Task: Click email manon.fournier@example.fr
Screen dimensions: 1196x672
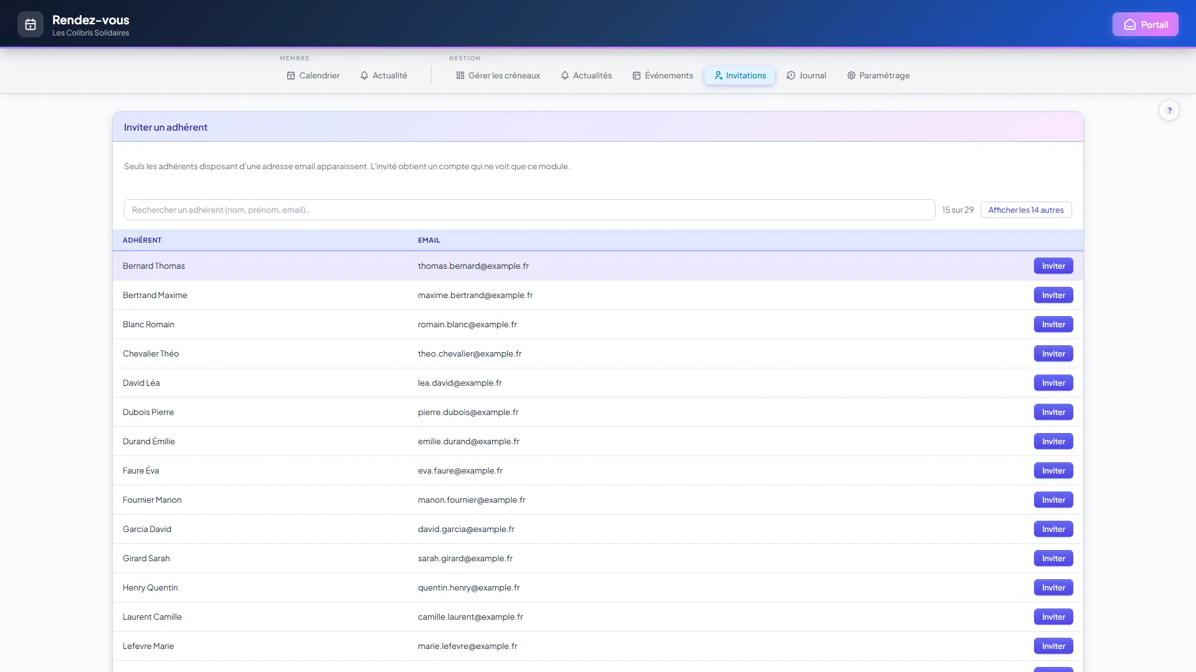Action: tap(472, 500)
